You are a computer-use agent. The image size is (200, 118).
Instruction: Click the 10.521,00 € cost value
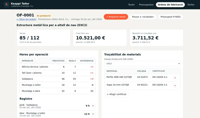point(91,38)
